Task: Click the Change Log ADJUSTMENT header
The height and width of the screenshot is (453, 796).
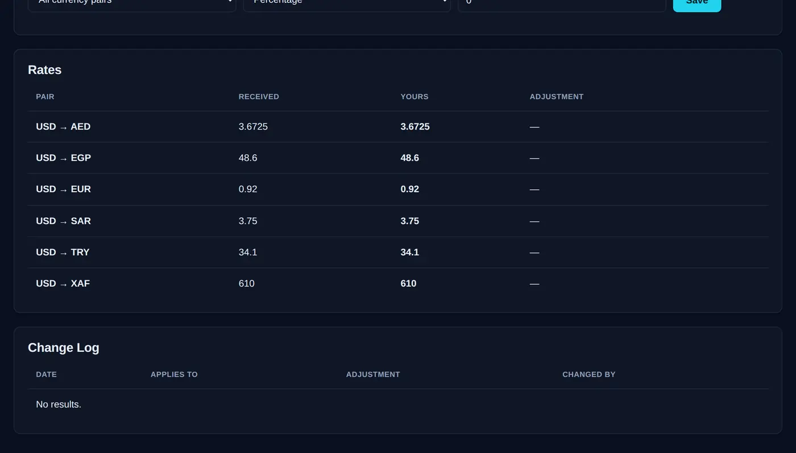Action: pyautogui.click(x=373, y=375)
